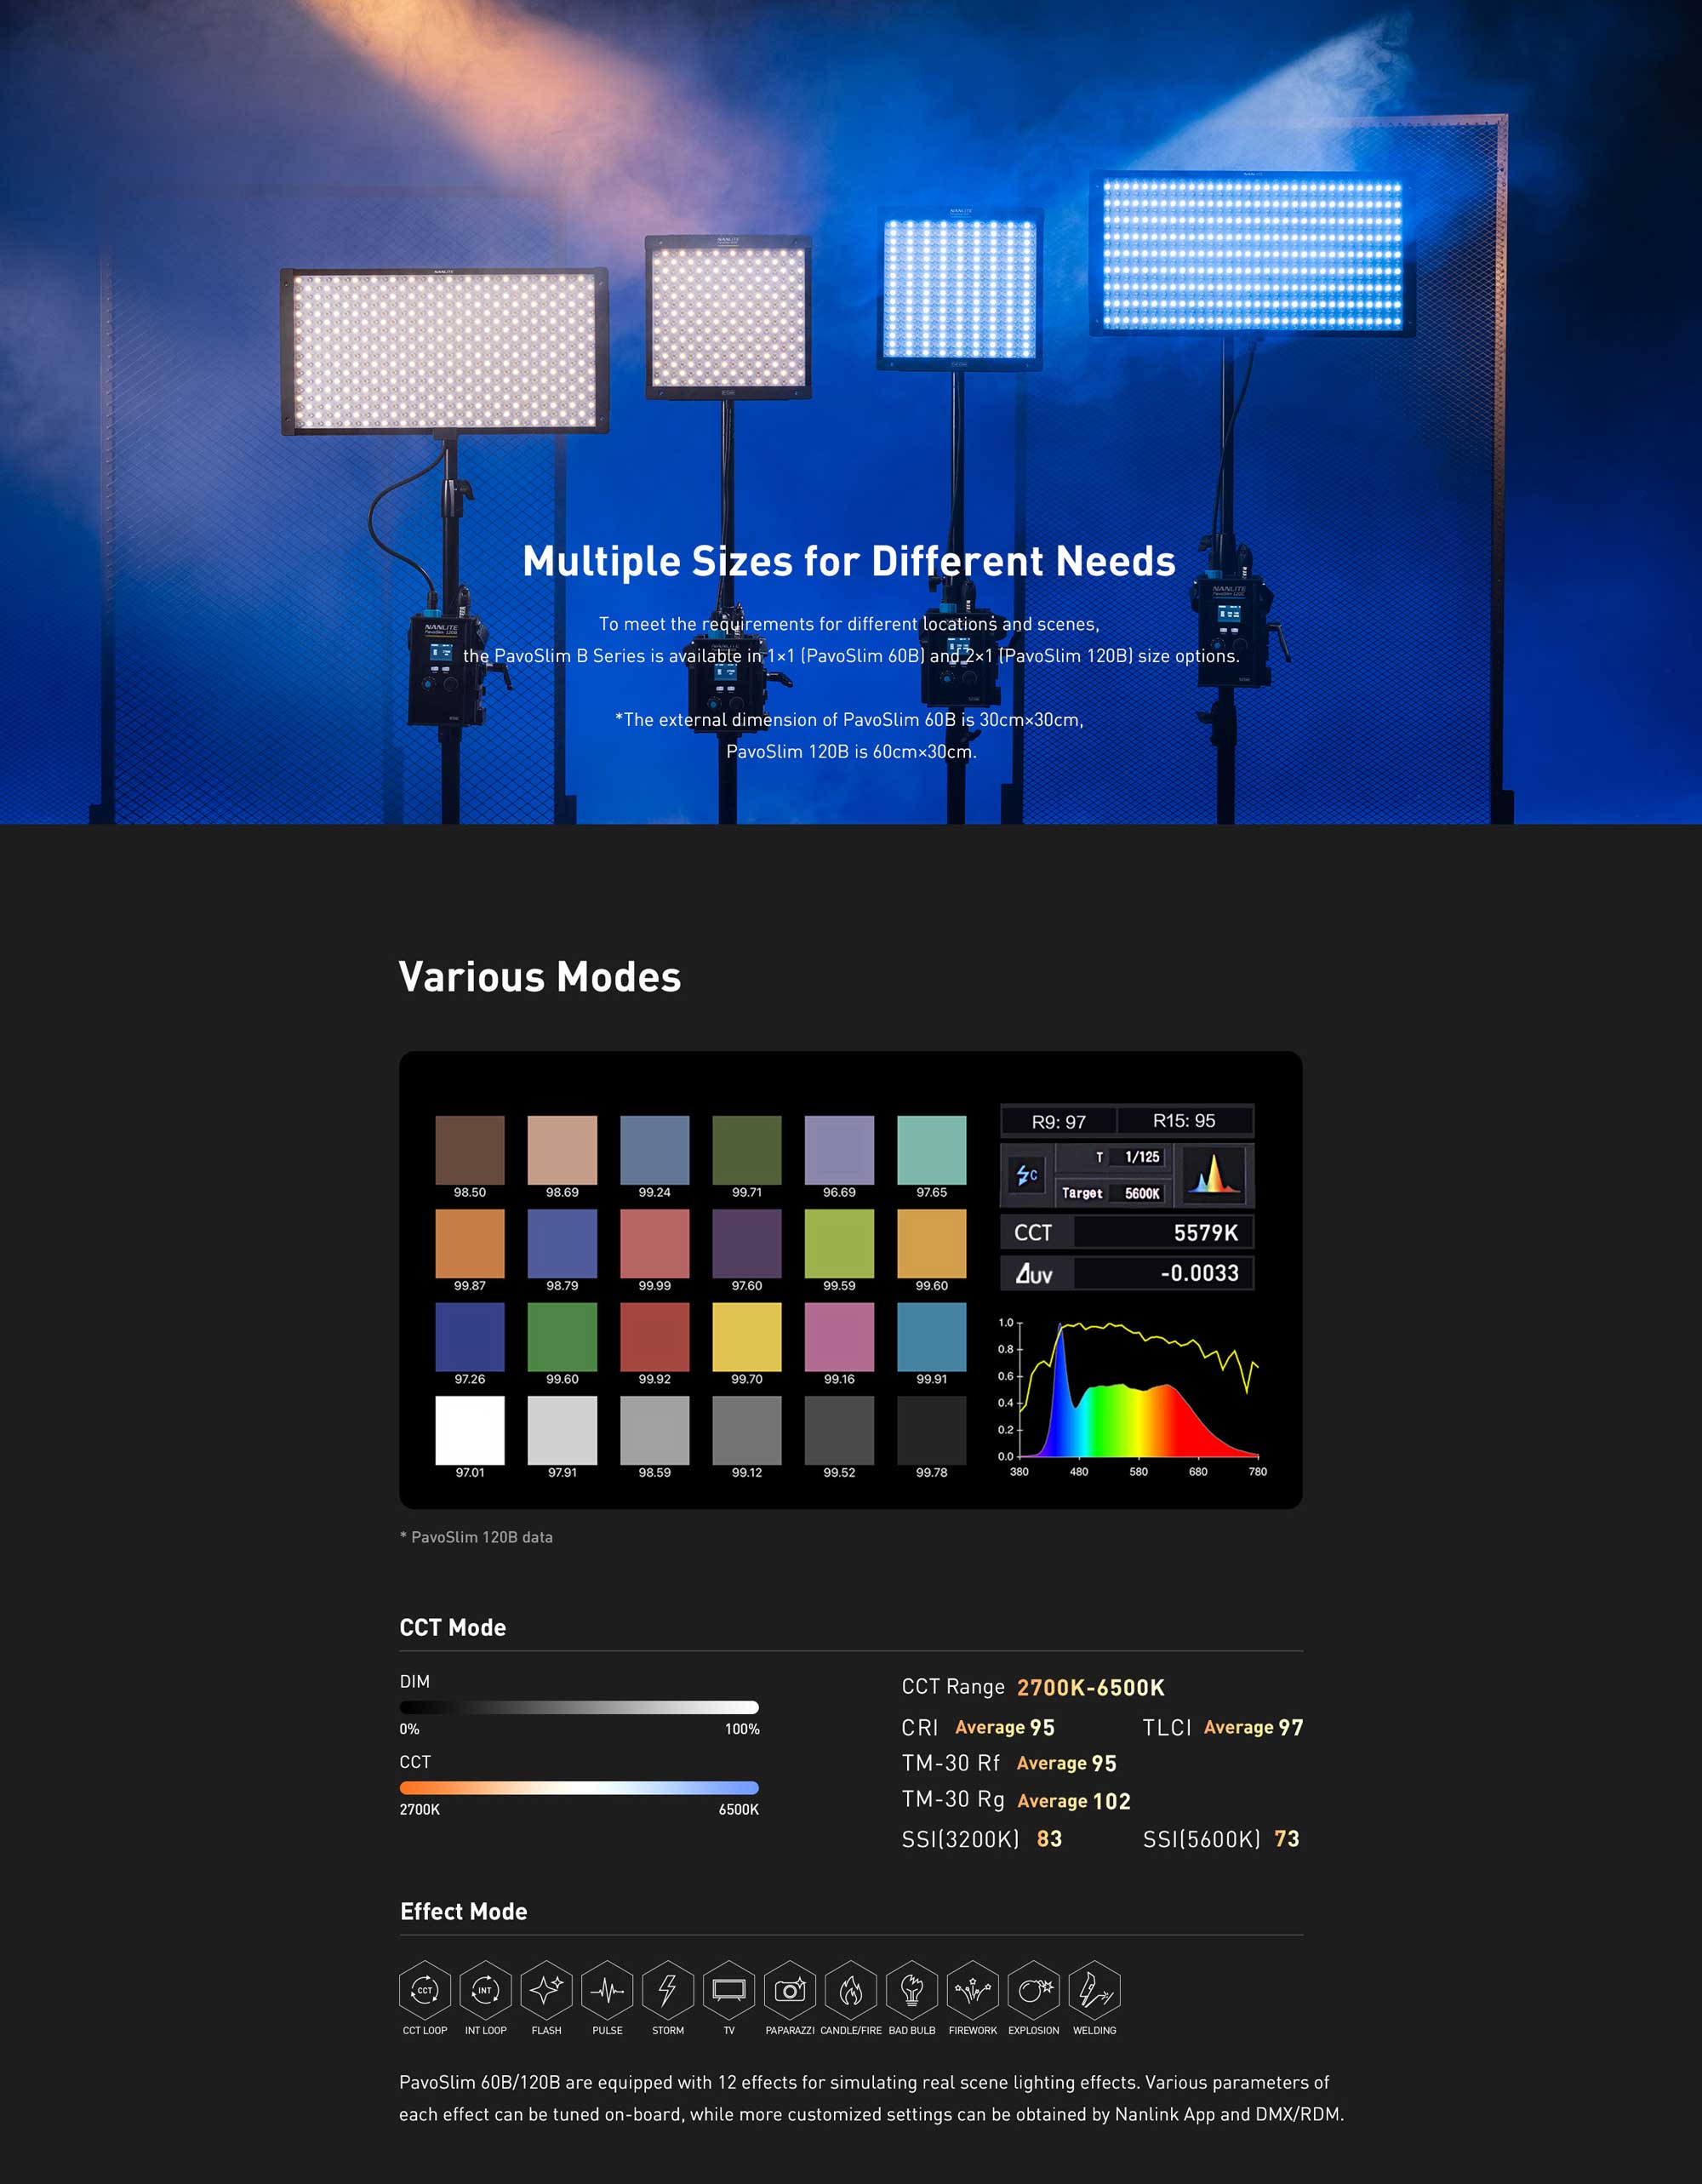
Task: Click the cyan-blue swatch labeled 99.91
Action: pos(932,1337)
